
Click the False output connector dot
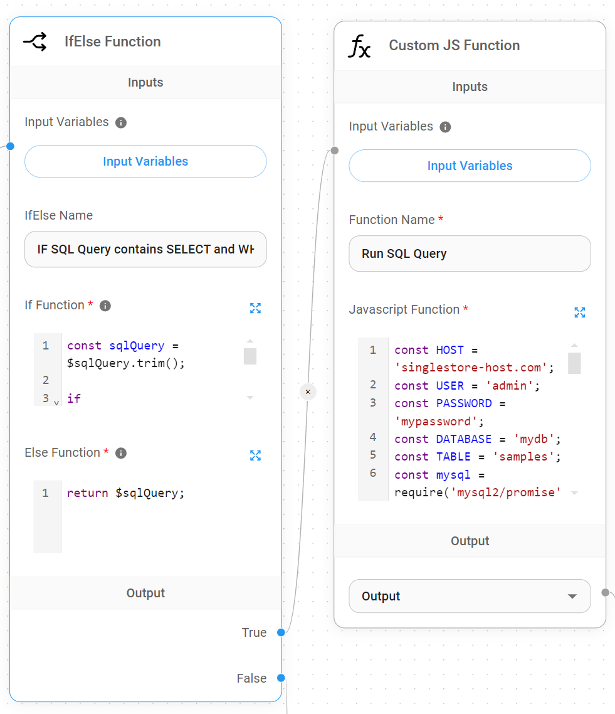point(281,678)
